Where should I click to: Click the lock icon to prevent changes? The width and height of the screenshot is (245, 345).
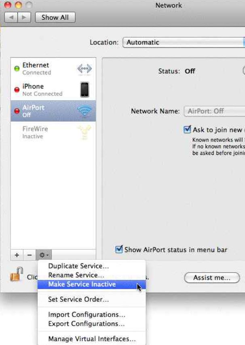tap(17, 274)
